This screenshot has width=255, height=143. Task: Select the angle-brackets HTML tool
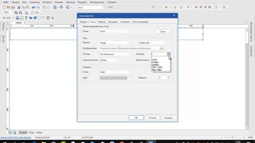[9, 18]
